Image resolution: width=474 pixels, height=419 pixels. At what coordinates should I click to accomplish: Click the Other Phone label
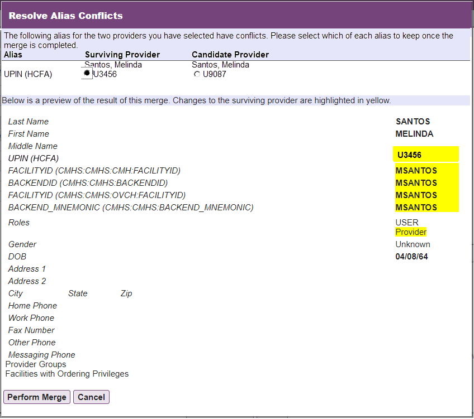(x=32, y=343)
